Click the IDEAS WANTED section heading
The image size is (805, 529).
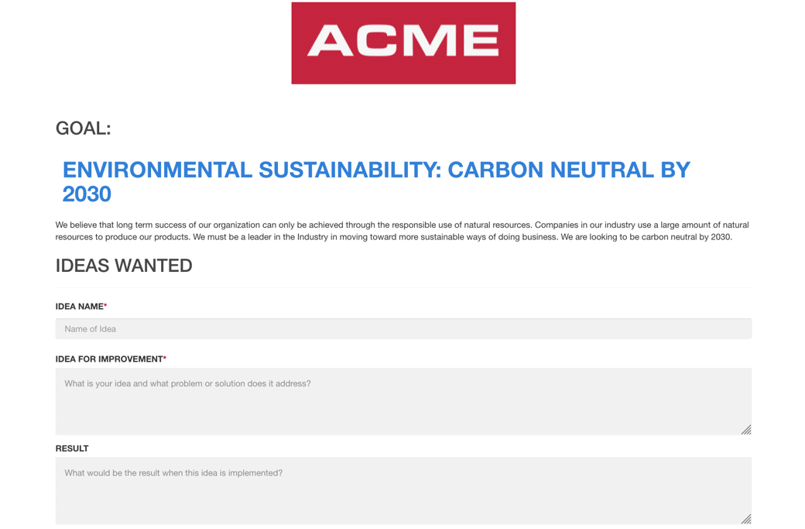point(124,266)
